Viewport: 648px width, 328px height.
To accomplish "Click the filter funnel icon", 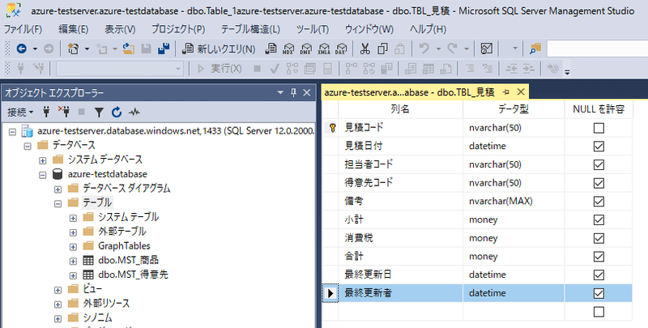I will tap(99, 112).
